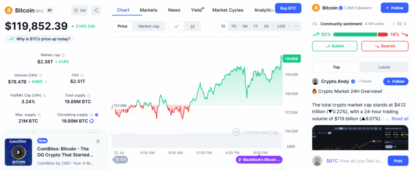
Task: Open the Market Cycles tab
Action: (228, 10)
